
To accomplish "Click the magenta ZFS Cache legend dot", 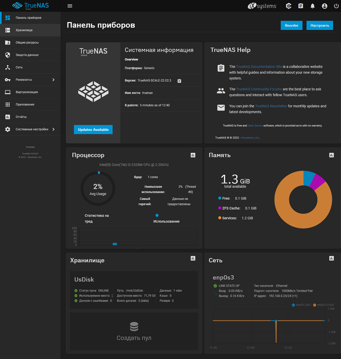I will click(220, 208).
